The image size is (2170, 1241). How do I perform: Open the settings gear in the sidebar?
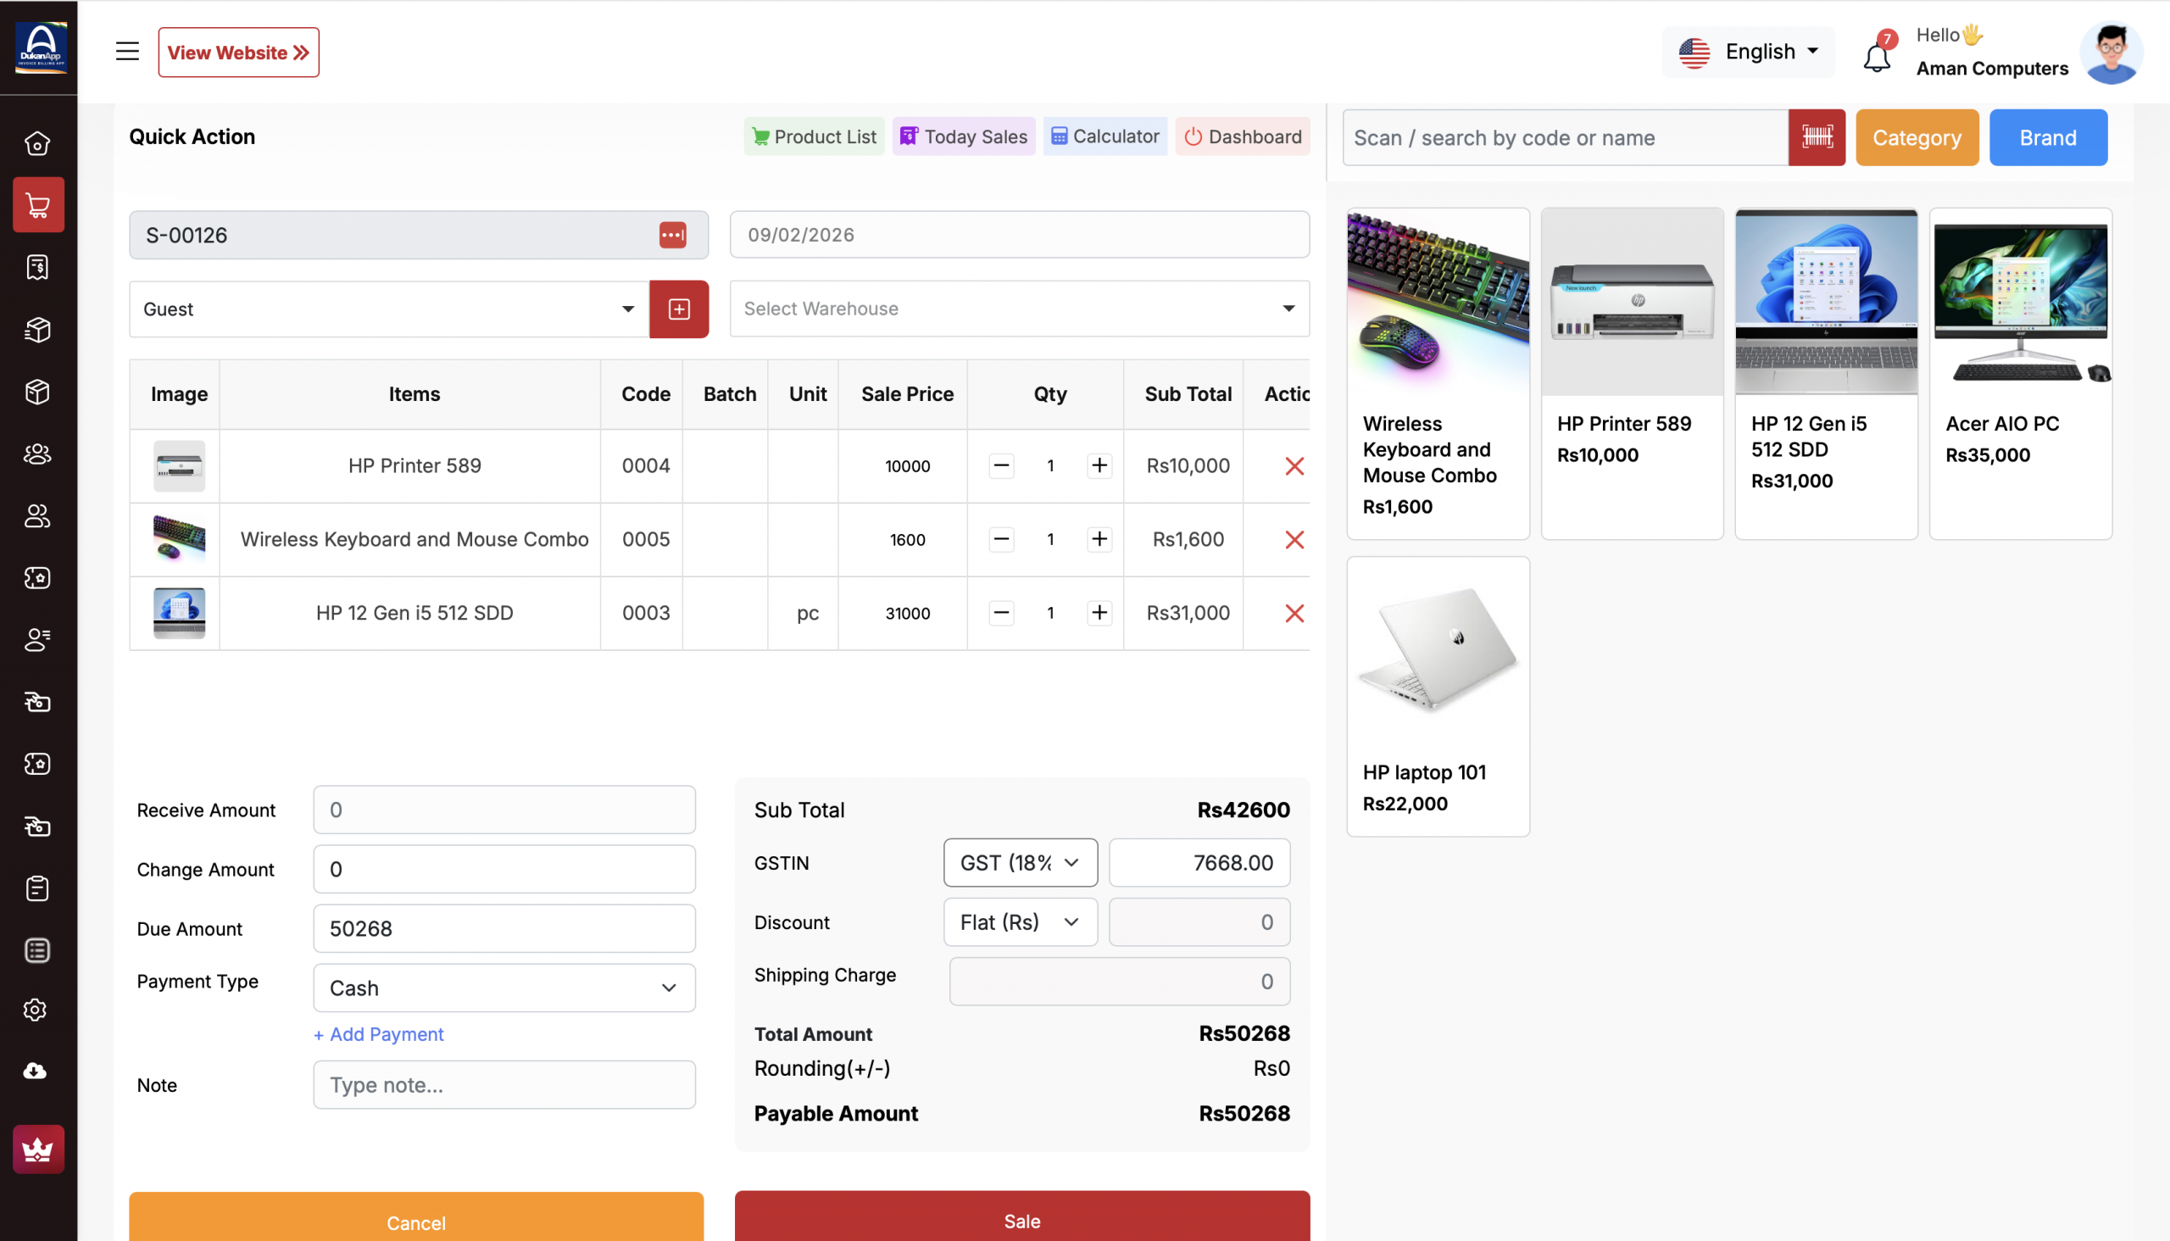[x=36, y=1010]
